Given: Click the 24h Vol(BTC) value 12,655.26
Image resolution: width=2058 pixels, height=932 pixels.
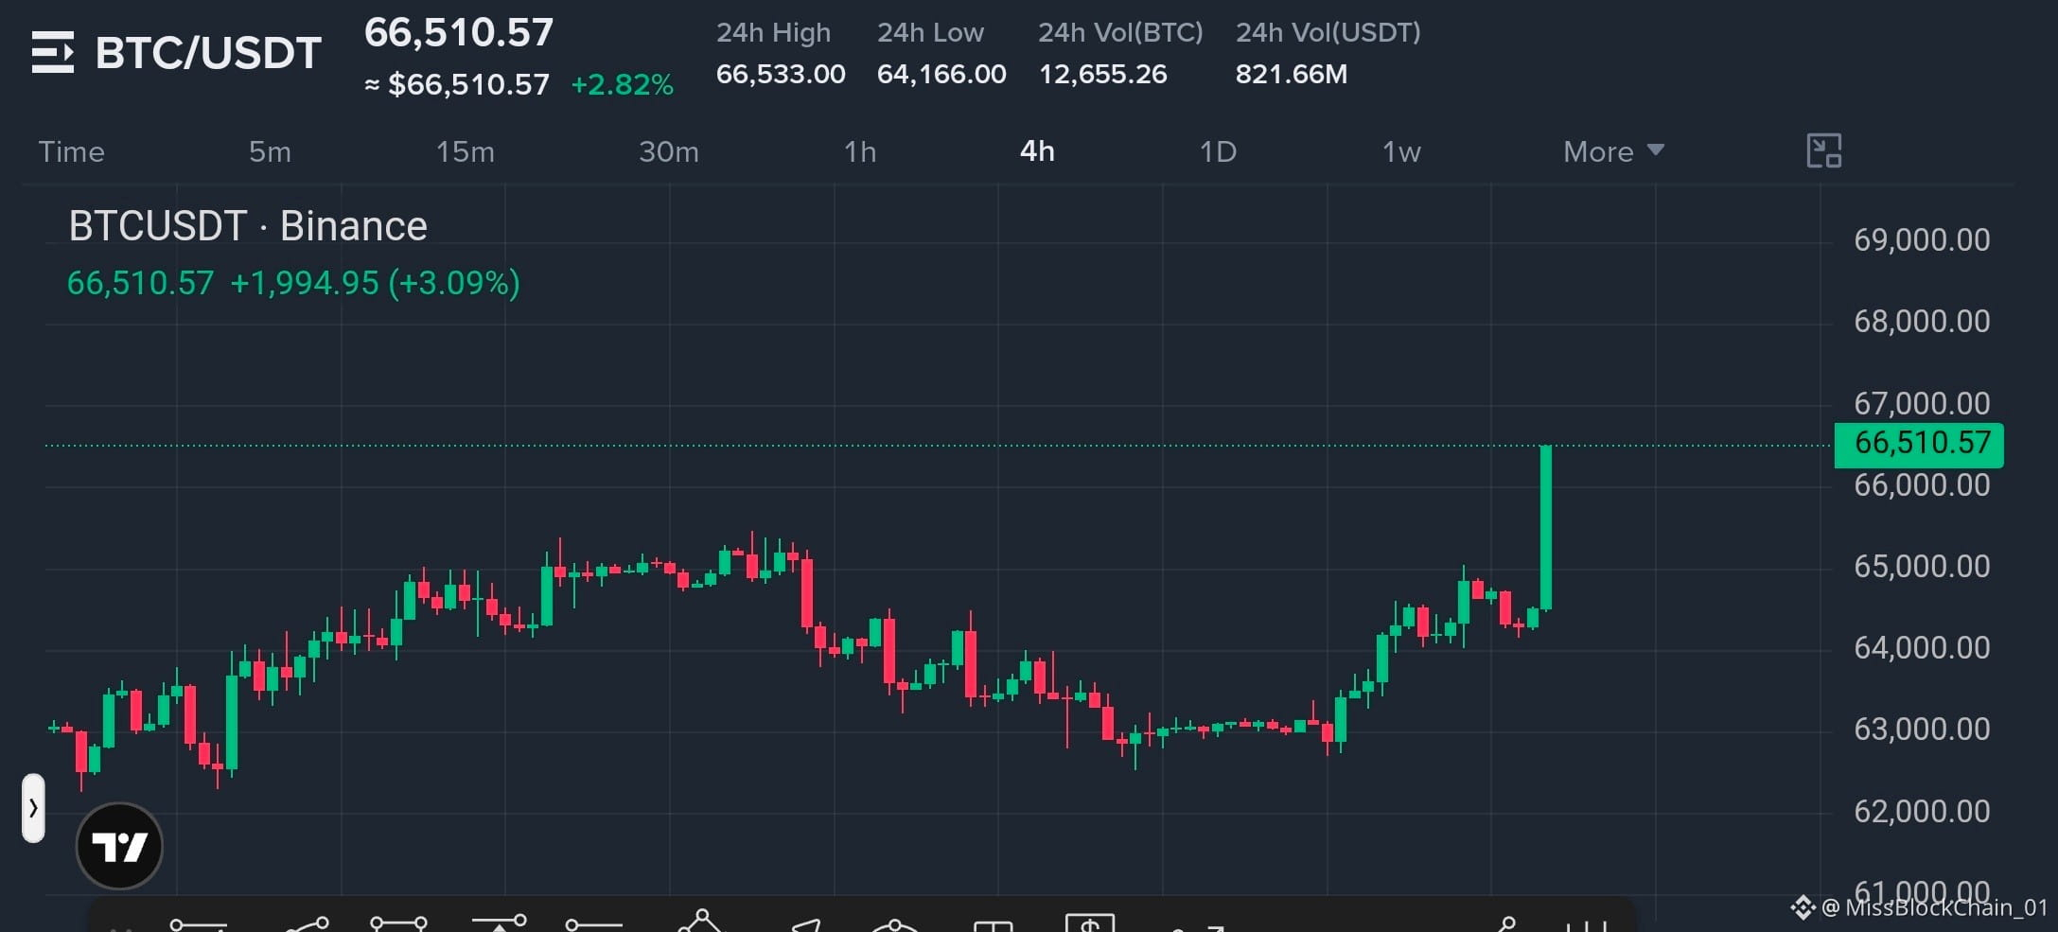Looking at the screenshot, I should pyautogui.click(x=1103, y=74).
